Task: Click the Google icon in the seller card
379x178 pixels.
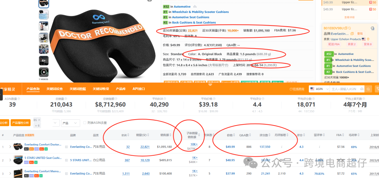Action: [x=372, y=28]
